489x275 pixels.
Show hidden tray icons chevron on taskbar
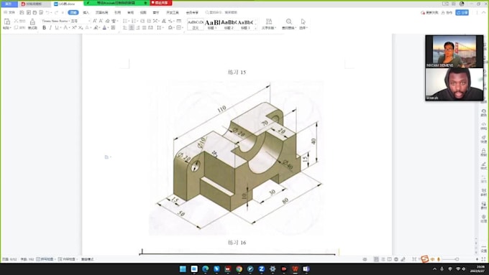click(x=434, y=269)
